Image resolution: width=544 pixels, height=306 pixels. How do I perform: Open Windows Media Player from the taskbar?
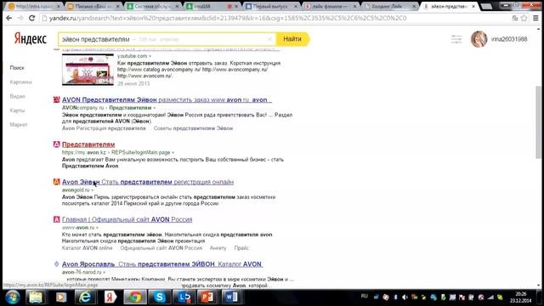[x=61, y=297]
